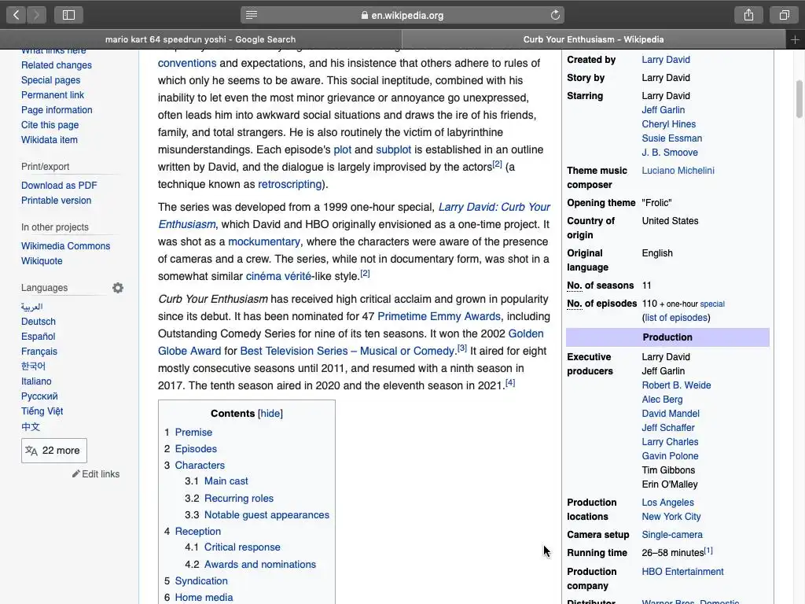Open Luciano Michelini composer link
The height and width of the screenshot is (604, 805).
(678, 171)
